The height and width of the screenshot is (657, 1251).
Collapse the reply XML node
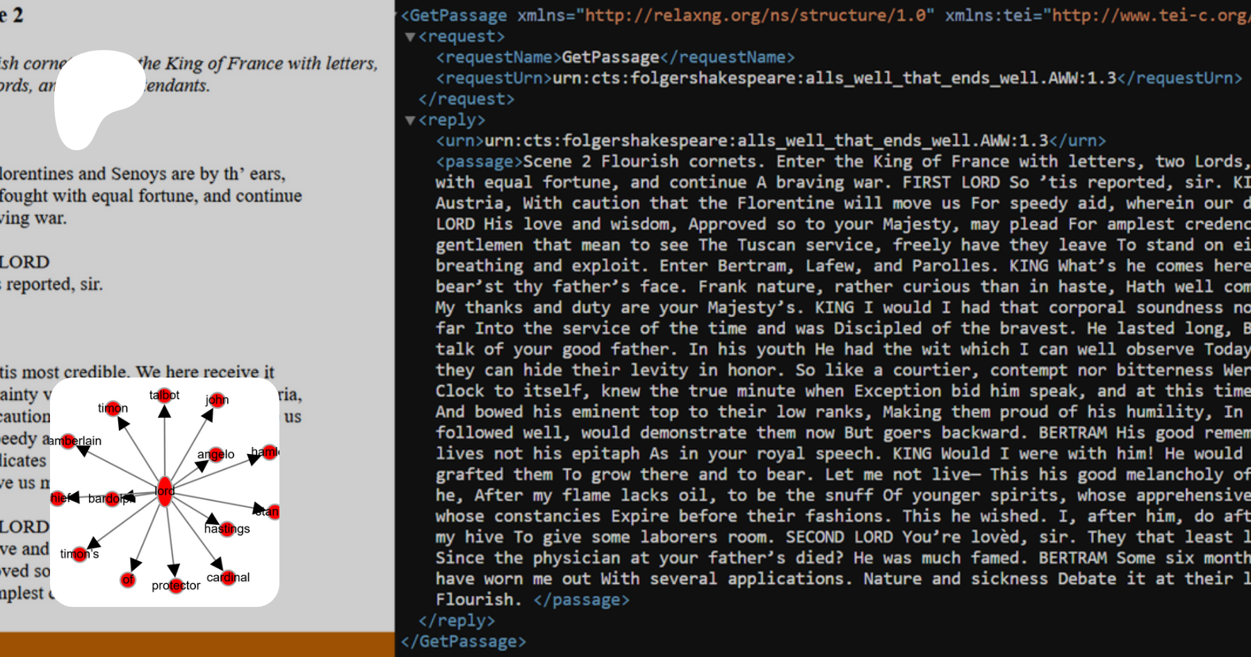click(410, 120)
